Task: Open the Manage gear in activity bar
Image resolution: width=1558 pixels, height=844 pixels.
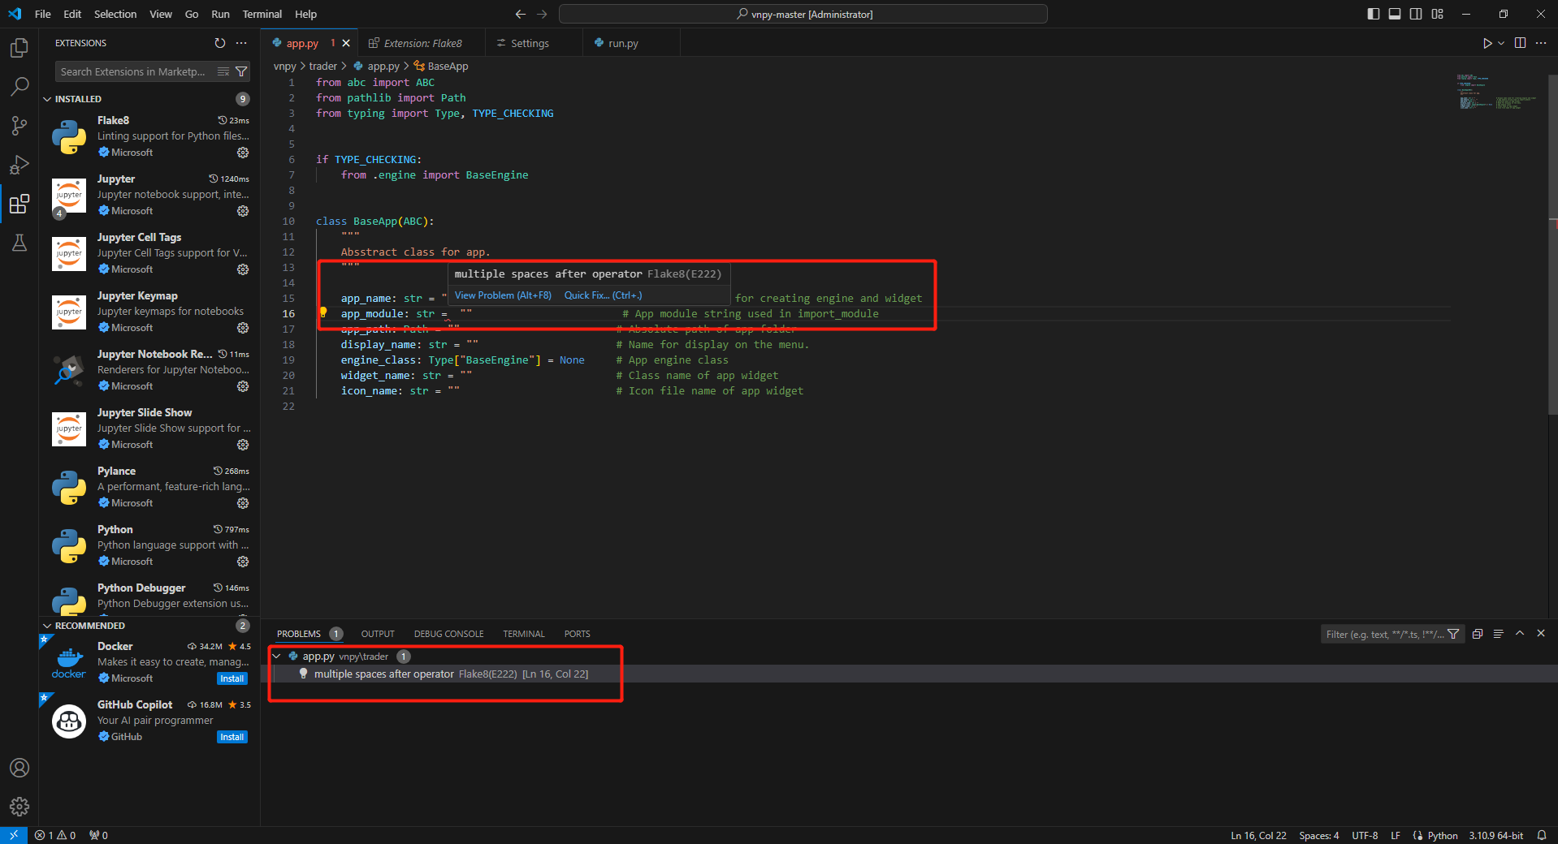Action: [x=19, y=807]
